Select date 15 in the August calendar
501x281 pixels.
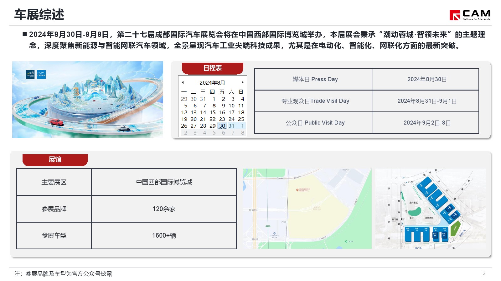[213, 112]
